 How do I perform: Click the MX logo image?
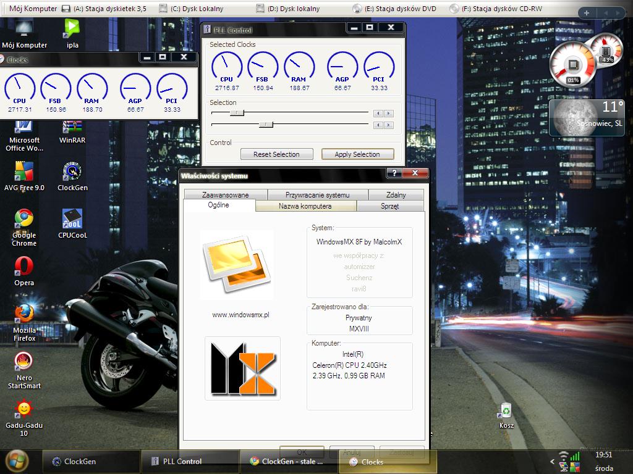click(x=242, y=368)
